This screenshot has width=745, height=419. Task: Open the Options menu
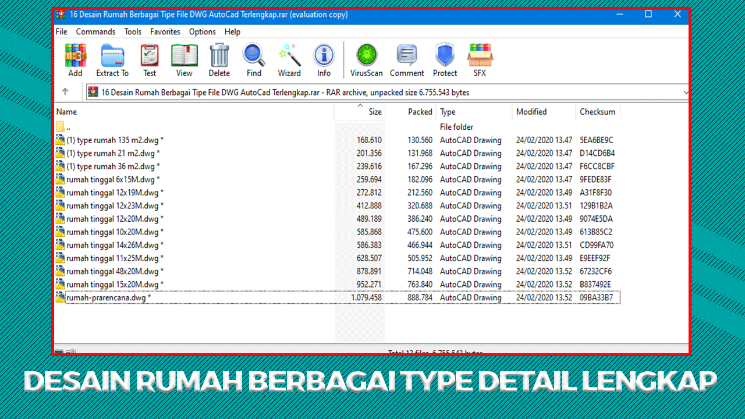pyautogui.click(x=203, y=32)
